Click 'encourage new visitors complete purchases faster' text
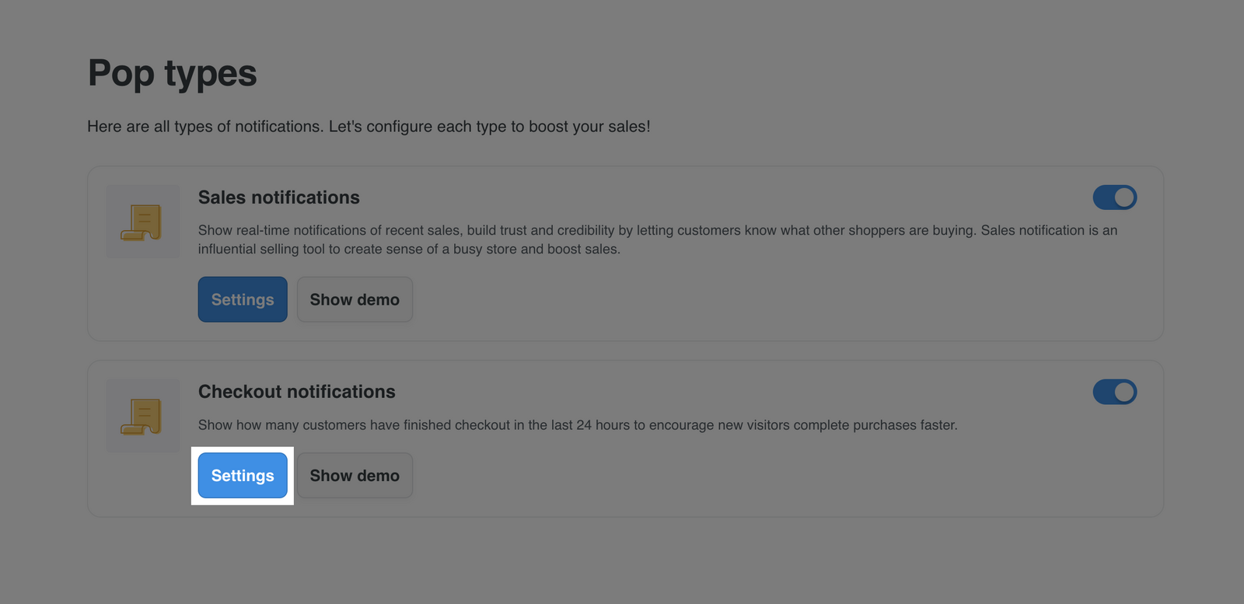Screen dimensions: 1244x604 [x=803, y=425]
